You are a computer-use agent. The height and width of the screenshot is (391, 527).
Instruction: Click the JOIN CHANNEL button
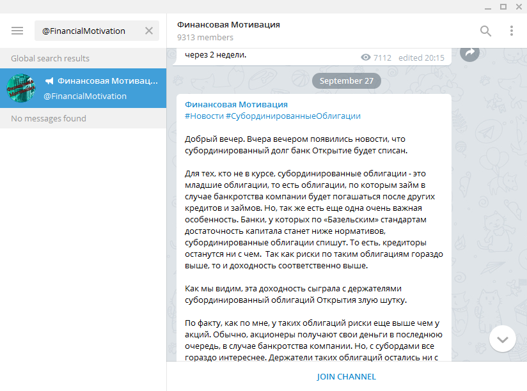(x=346, y=376)
